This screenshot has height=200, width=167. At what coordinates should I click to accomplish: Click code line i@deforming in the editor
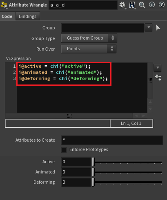63,78
